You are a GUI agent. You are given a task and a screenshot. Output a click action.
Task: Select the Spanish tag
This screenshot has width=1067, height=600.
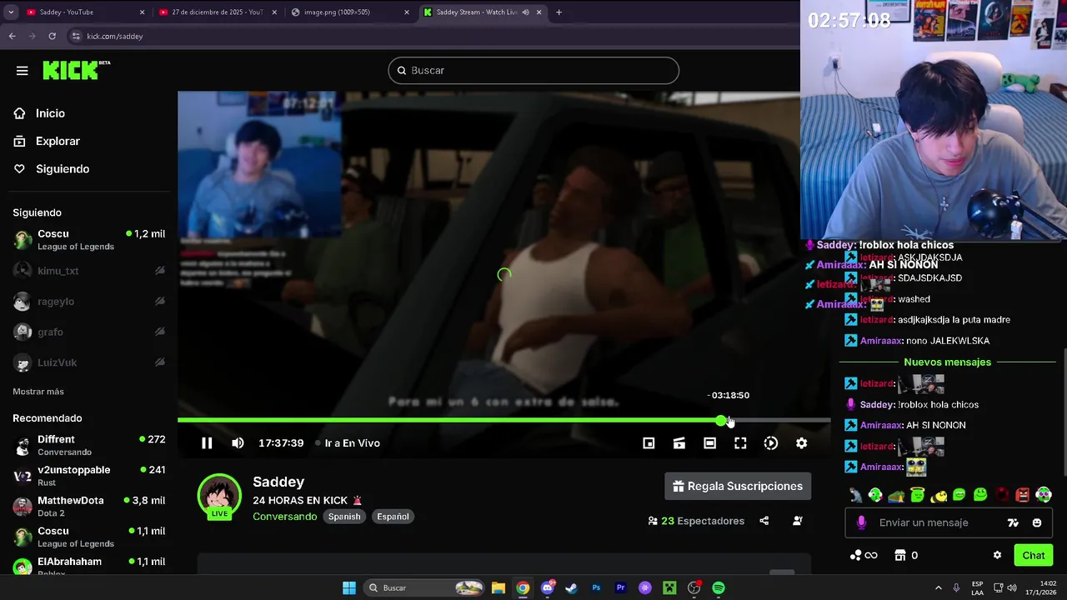[x=343, y=517]
